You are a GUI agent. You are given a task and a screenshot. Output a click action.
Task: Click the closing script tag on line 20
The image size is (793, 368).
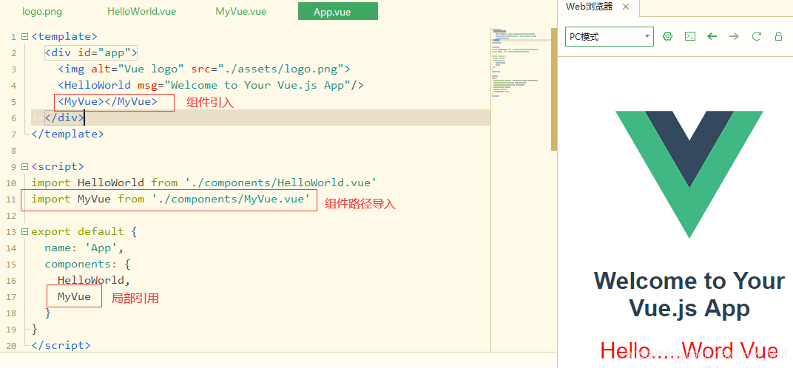point(61,345)
